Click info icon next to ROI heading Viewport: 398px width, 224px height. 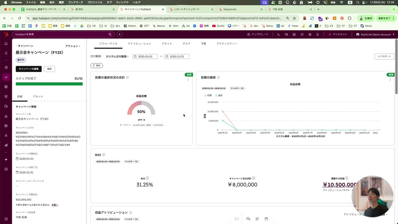(x=104, y=155)
